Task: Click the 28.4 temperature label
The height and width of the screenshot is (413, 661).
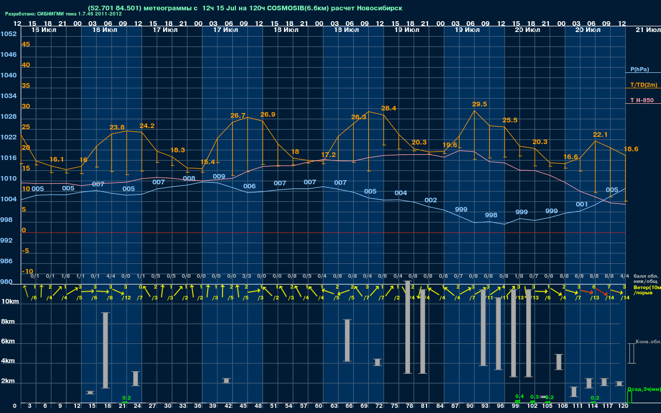Action: [389, 108]
